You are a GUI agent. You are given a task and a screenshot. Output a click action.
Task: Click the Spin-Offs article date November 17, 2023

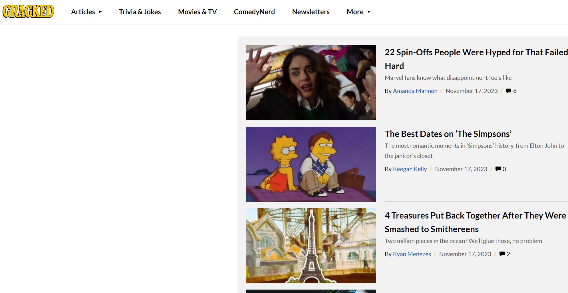472,91
